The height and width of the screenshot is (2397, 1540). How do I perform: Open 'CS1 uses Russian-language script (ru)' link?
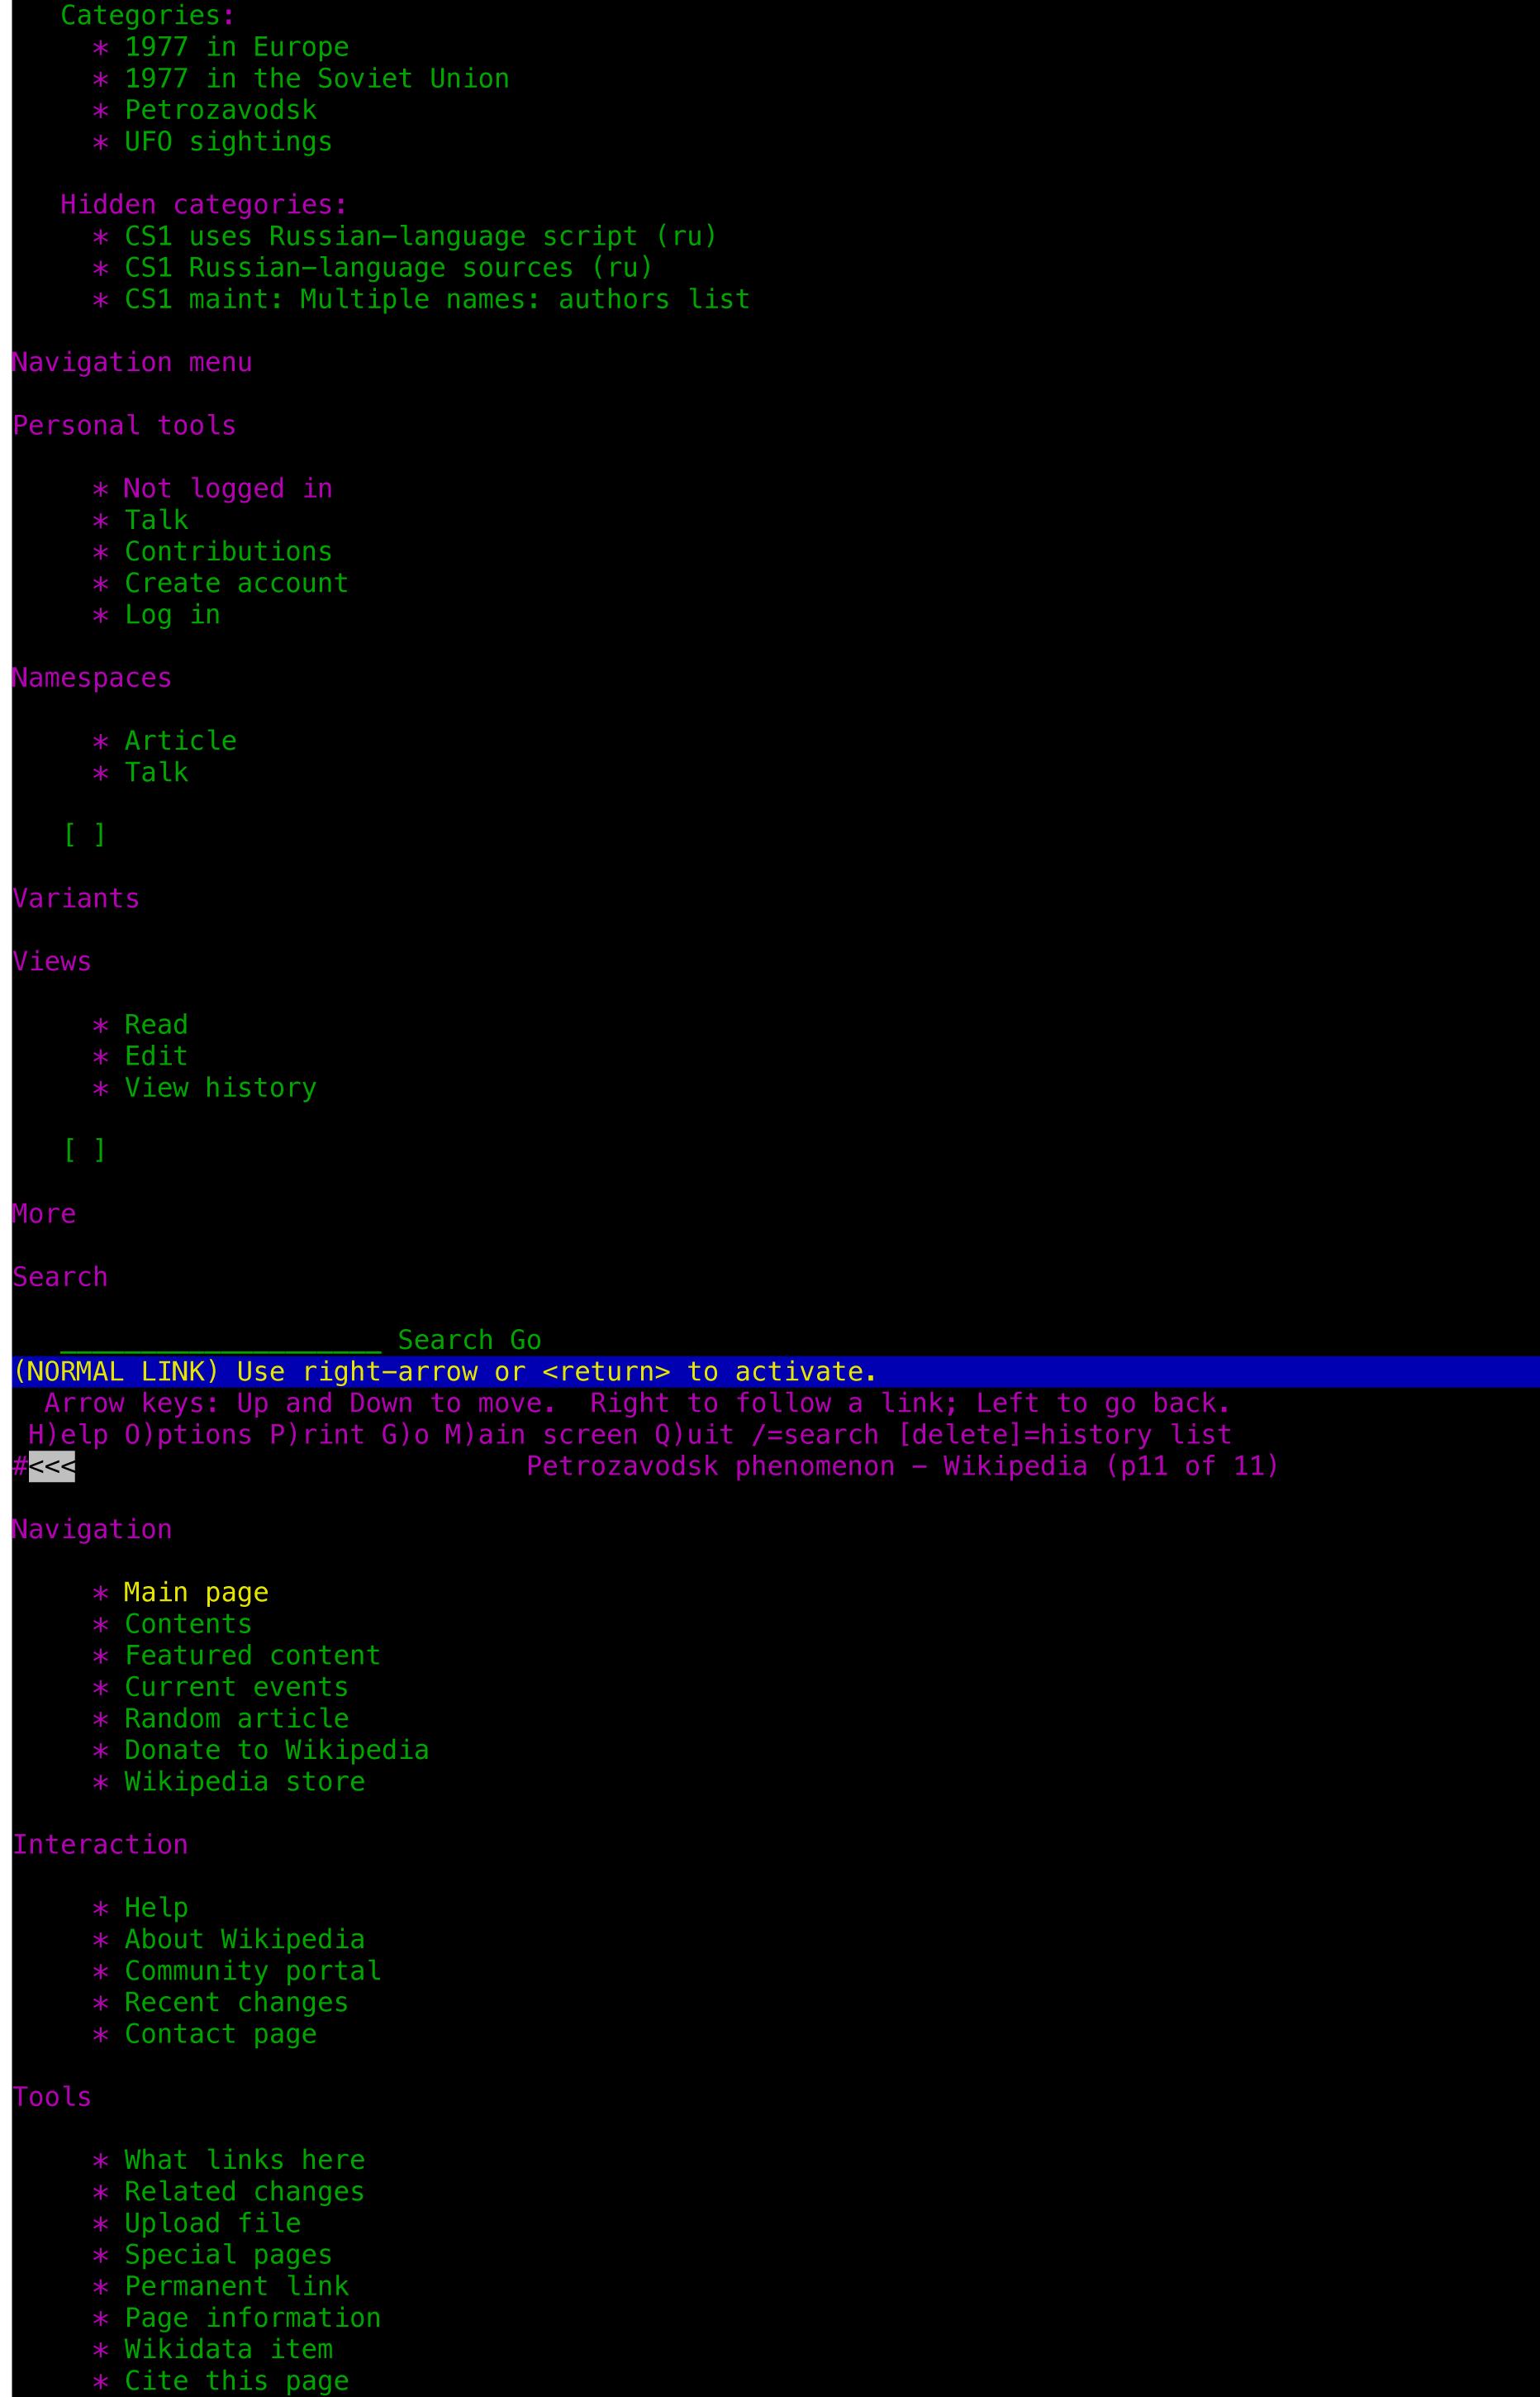[x=421, y=236]
